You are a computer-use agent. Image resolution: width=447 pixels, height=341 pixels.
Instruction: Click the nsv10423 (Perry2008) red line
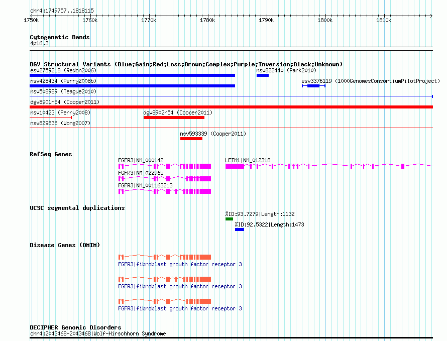point(51,118)
